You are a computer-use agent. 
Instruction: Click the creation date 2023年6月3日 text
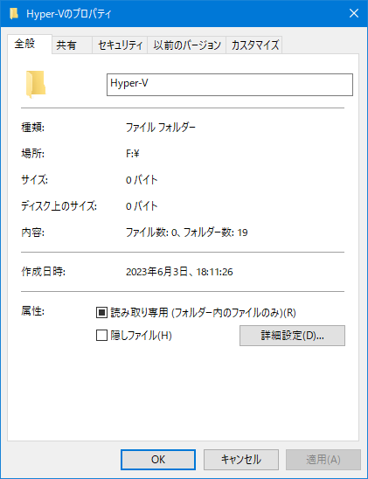pos(156,272)
